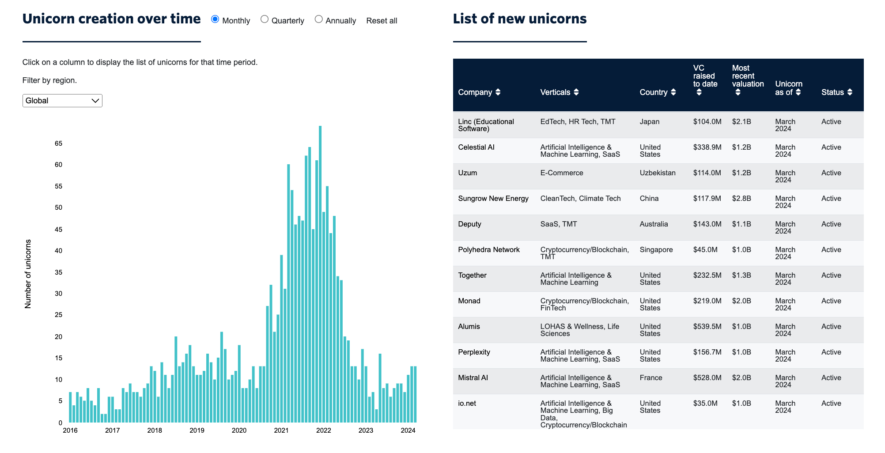
Task: Sort by Unicorn as of arrows
Action: pyautogui.click(x=798, y=92)
